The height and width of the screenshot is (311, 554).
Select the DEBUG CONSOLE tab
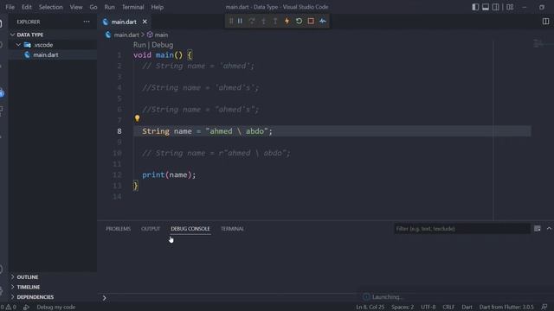click(x=190, y=229)
